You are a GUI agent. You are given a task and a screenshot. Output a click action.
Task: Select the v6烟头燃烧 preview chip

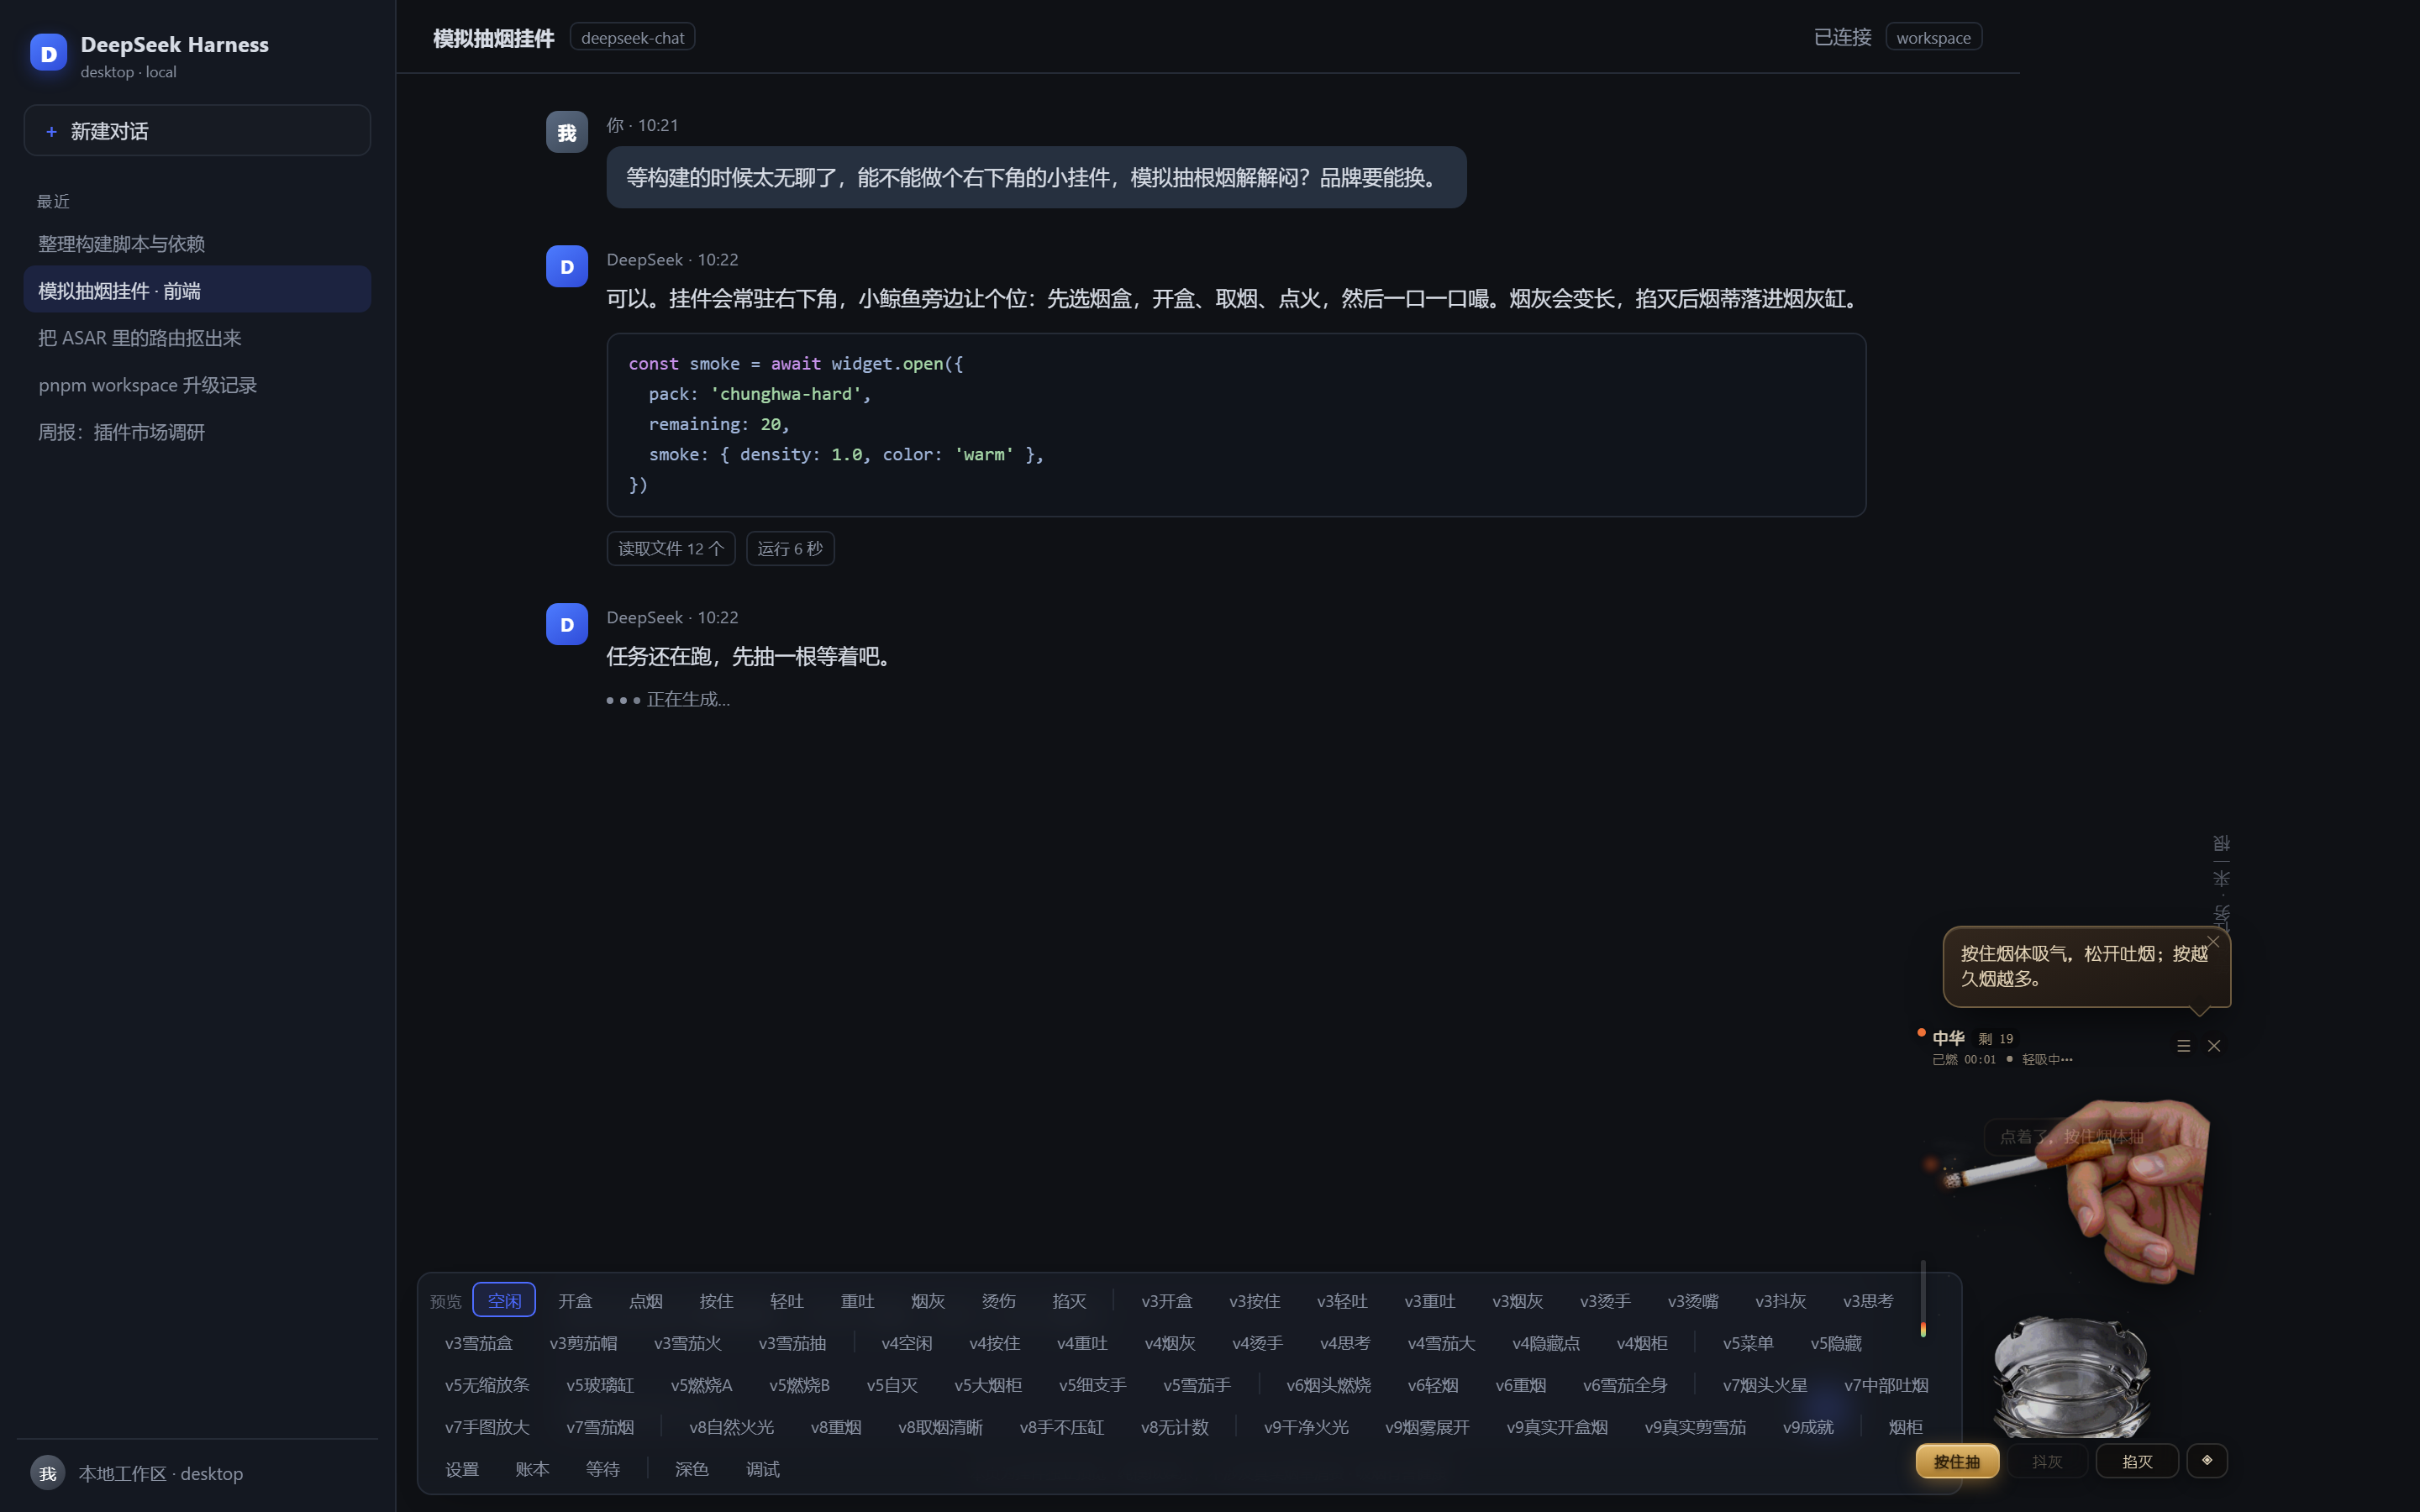pyautogui.click(x=1328, y=1384)
